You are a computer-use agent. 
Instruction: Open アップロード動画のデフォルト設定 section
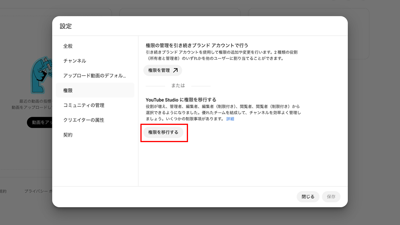tap(95, 76)
